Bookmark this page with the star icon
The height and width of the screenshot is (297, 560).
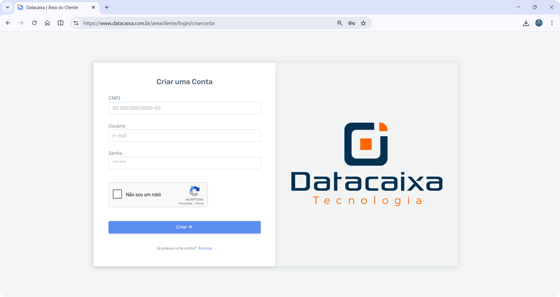(363, 23)
